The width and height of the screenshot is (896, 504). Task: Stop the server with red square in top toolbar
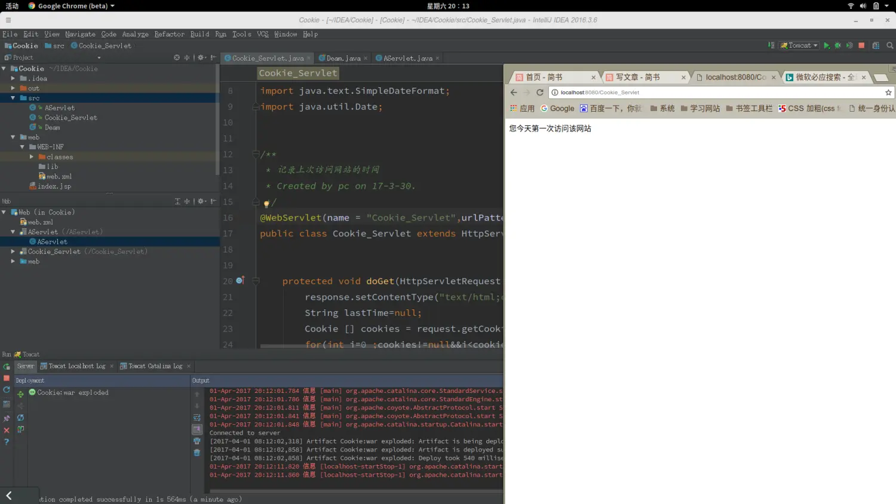[x=861, y=45]
